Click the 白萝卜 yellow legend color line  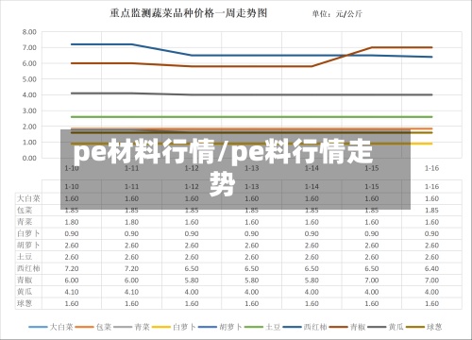click(161, 327)
